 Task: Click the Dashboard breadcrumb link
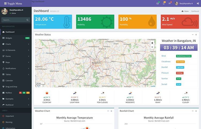(x=195, y=11)
